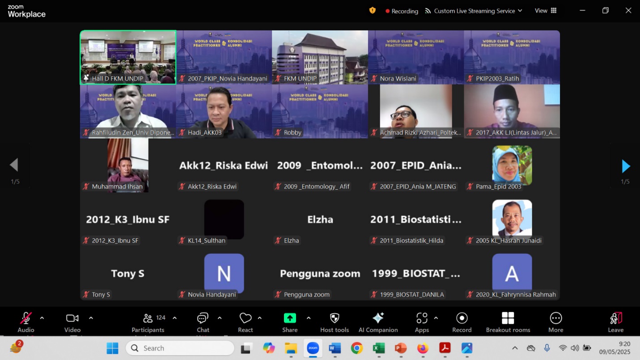
Task: Unmute the Audio microphone
Action: (26, 318)
